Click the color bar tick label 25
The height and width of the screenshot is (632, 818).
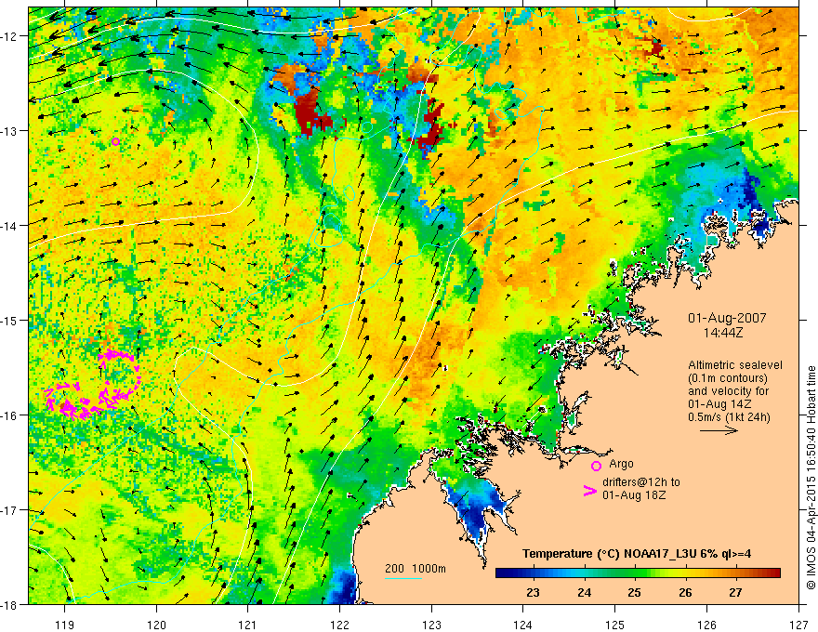[x=634, y=593]
